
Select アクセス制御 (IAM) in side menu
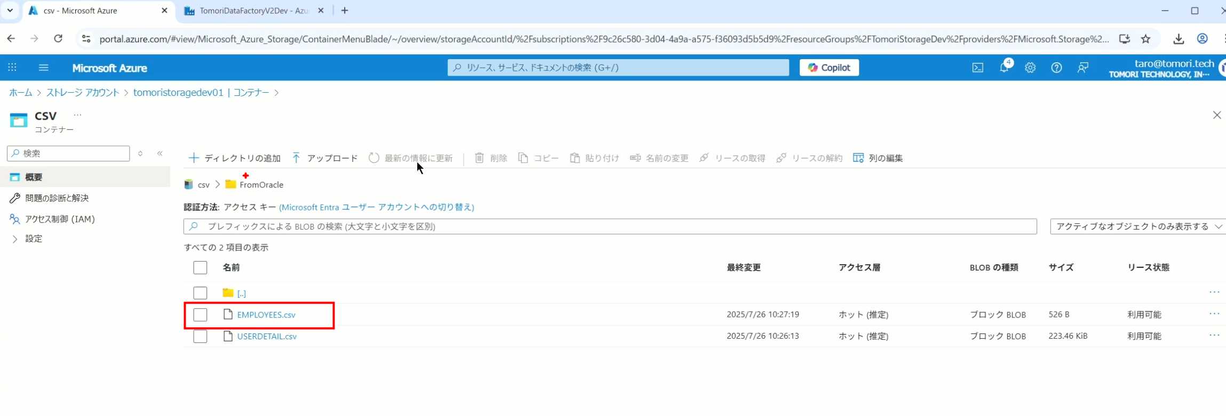(x=60, y=219)
